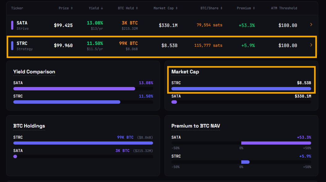Click $215.32M value in SATA table row

click(x=130, y=28)
